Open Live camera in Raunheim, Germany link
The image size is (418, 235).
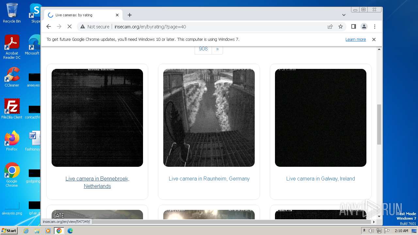(209, 179)
